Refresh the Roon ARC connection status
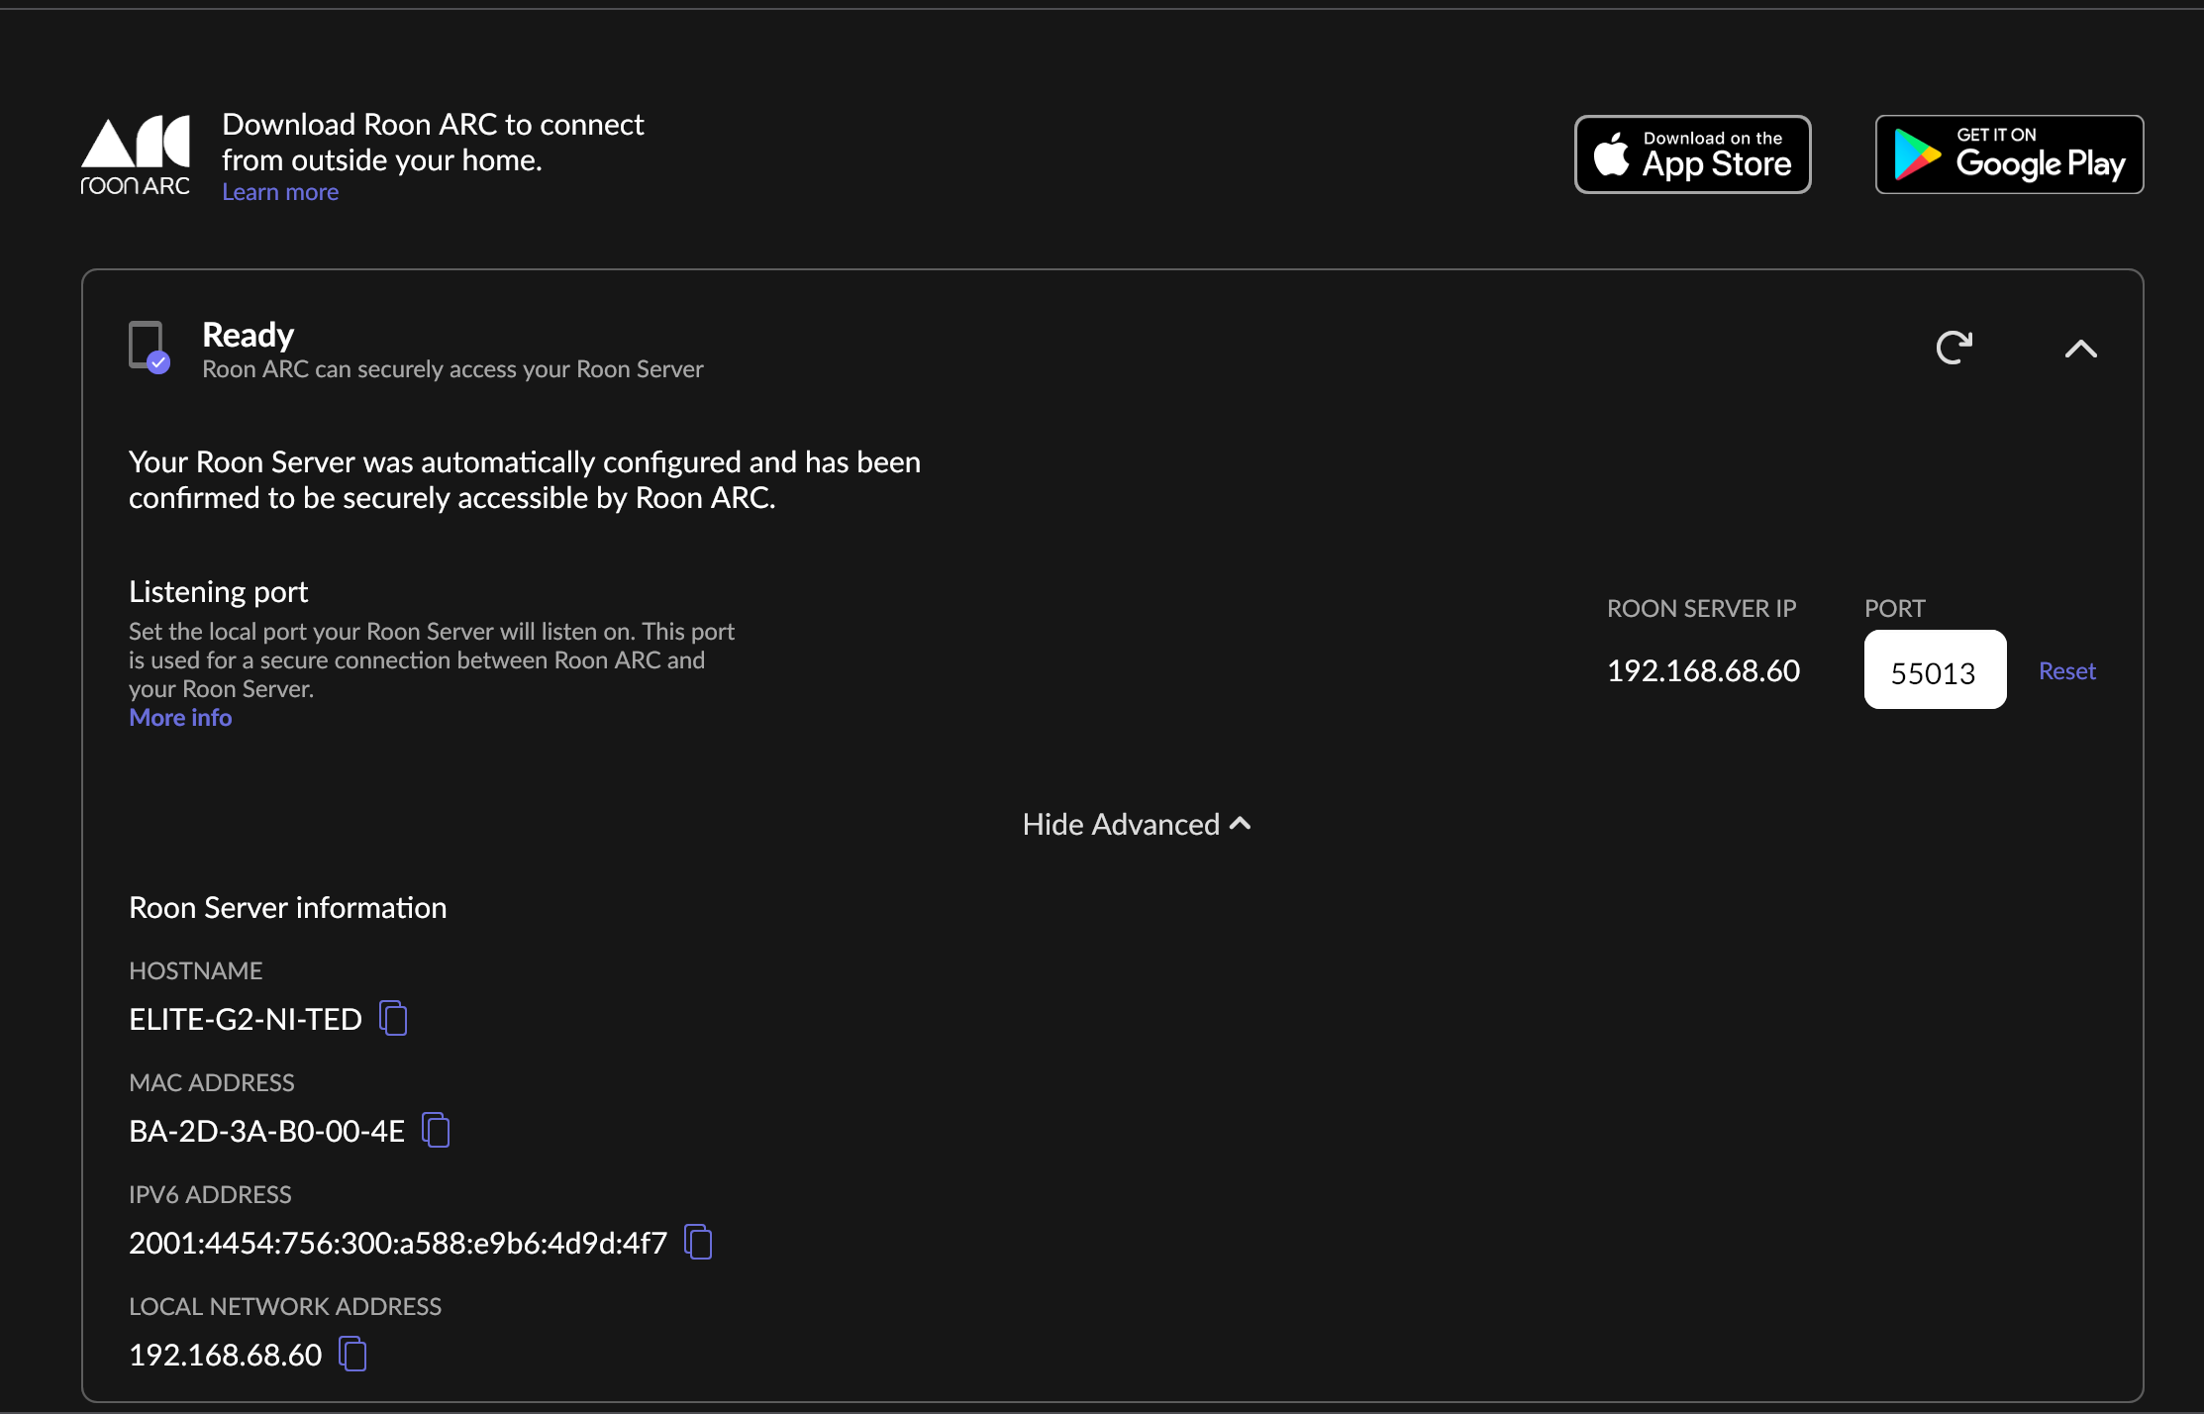The image size is (2204, 1414). pyautogui.click(x=1954, y=348)
